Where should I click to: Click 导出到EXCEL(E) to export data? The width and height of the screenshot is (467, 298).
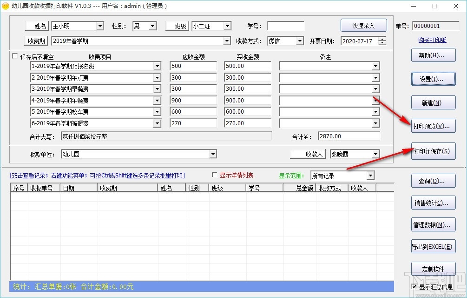pos(433,246)
